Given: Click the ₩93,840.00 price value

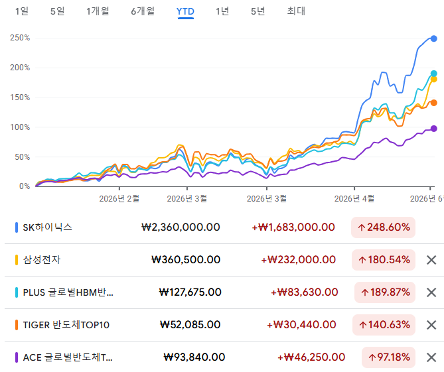Looking at the screenshot, I should point(194,357).
